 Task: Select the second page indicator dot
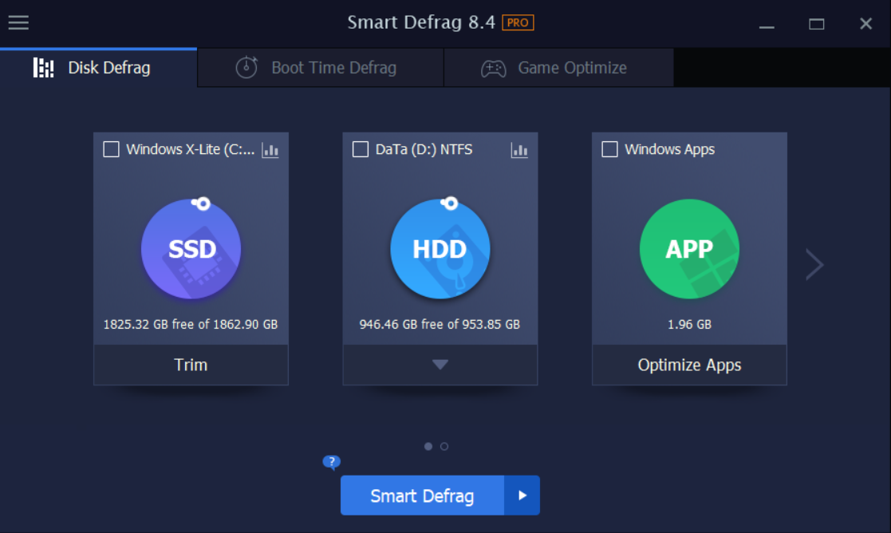[x=444, y=447]
